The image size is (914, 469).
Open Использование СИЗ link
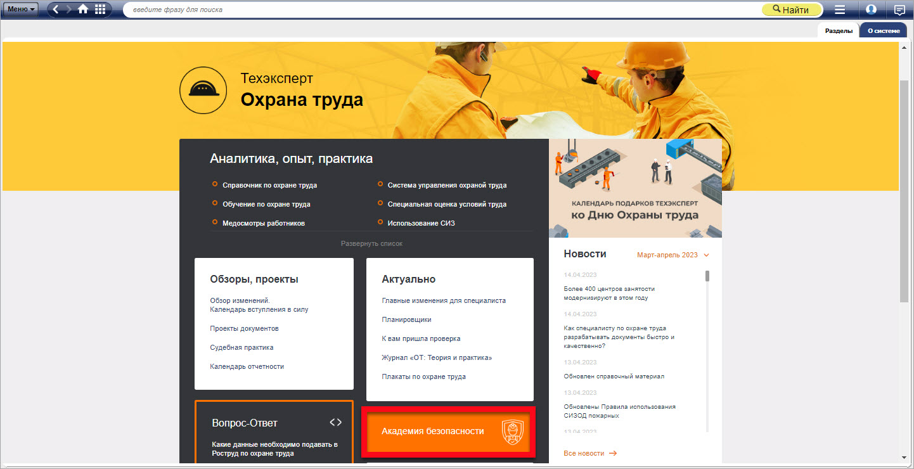(421, 223)
